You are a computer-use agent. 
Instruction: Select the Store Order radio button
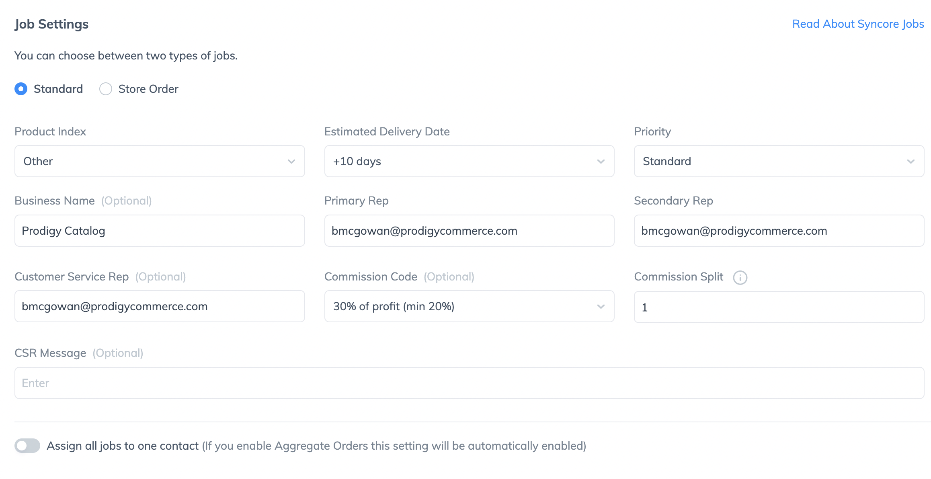pos(106,89)
